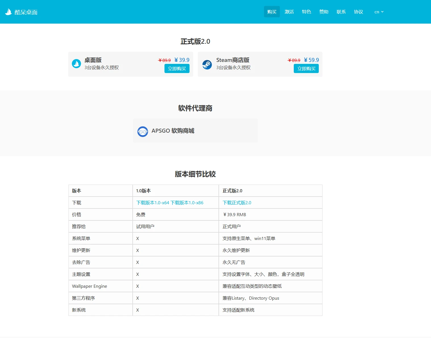Click the 下载版本1.0-x64 download link
The image size is (431, 338).
click(x=153, y=203)
